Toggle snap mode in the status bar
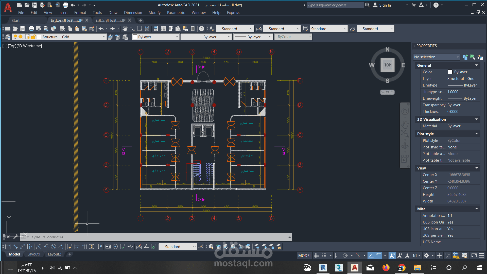 (x=324, y=255)
